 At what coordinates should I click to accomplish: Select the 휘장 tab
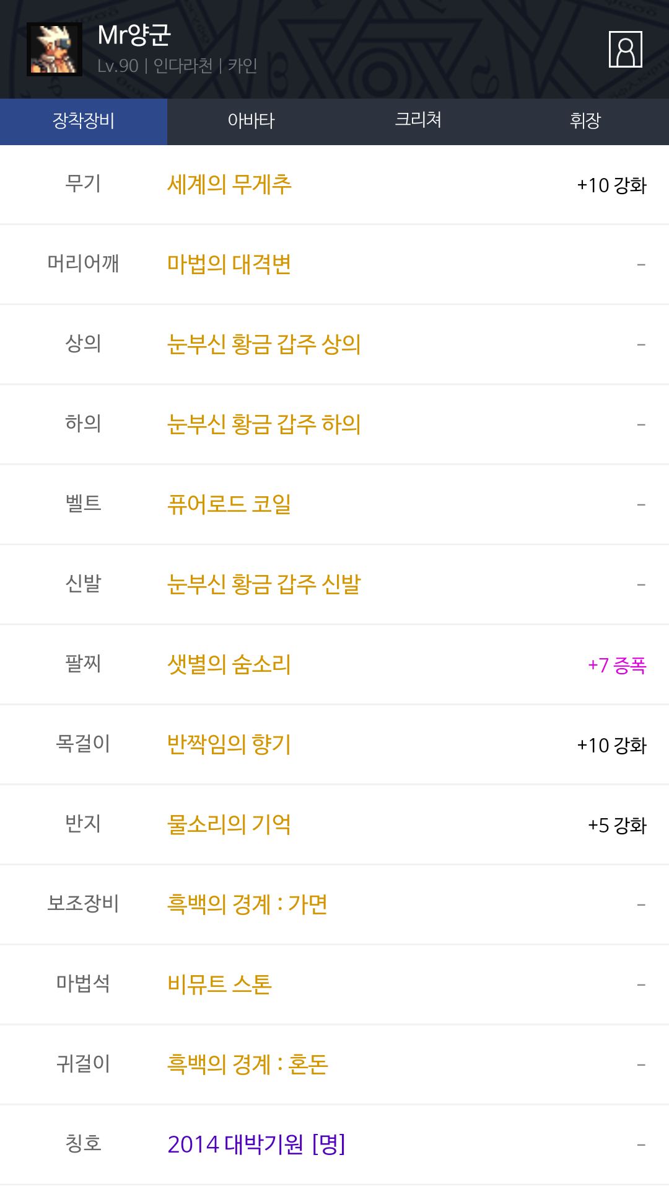(585, 121)
